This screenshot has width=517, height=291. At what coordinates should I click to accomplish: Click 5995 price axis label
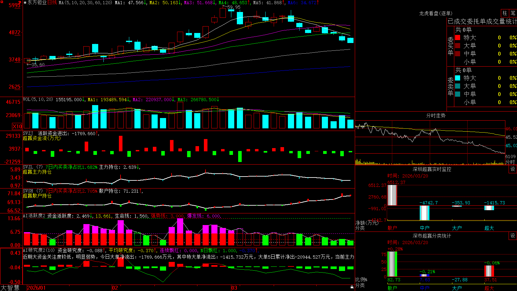(x=15, y=5)
